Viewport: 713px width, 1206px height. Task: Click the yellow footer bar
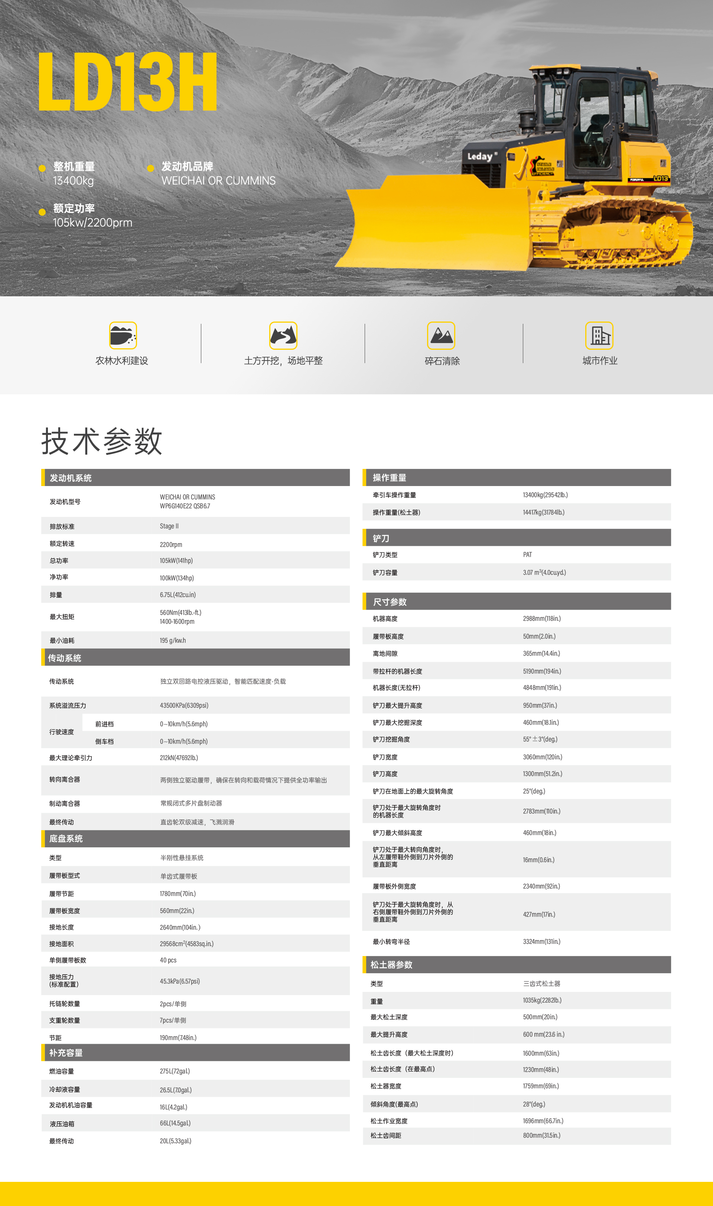point(356,1193)
